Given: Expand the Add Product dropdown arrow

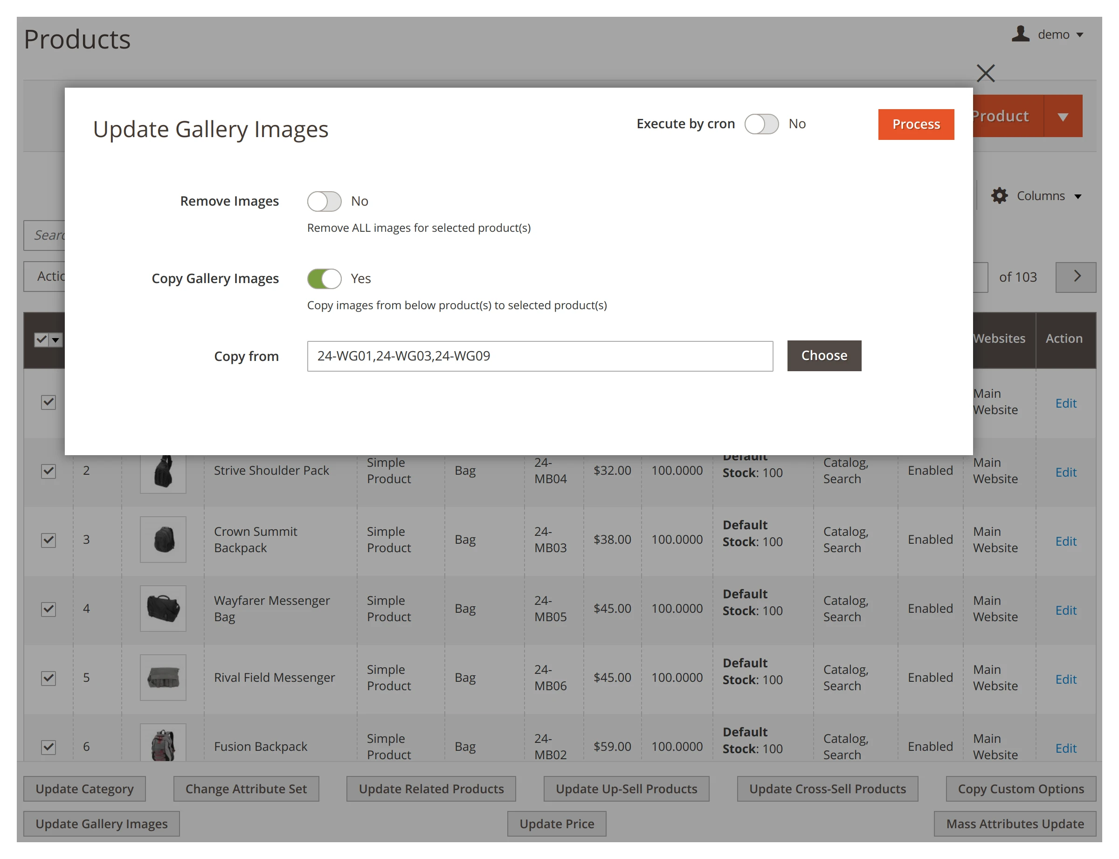Looking at the screenshot, I should (x=1063, y=116).
